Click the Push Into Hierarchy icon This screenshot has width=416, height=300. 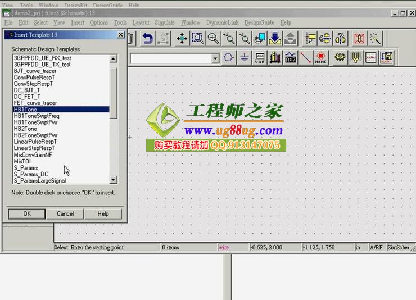pos(275,38)
